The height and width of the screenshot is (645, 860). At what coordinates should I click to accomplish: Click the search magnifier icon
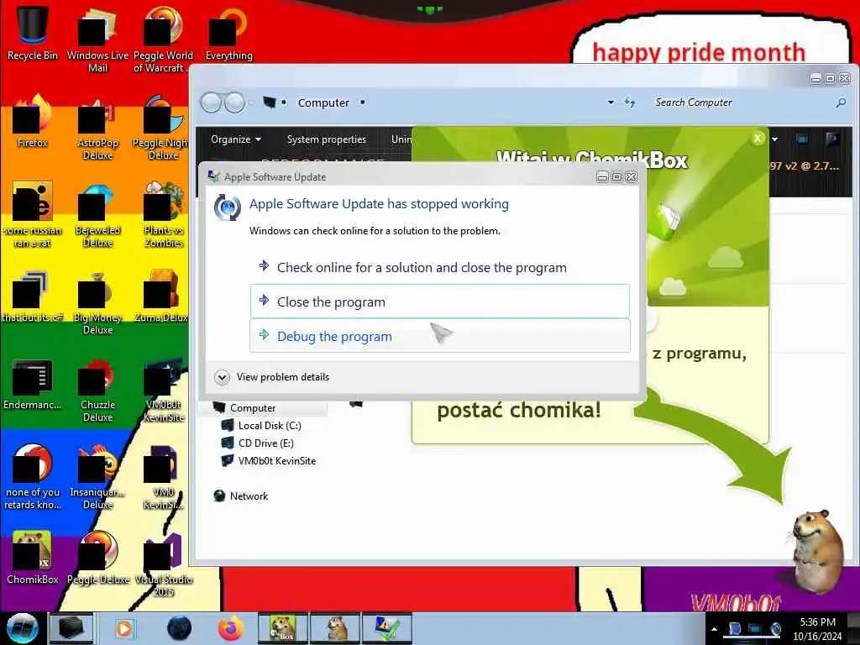point(840,102)
